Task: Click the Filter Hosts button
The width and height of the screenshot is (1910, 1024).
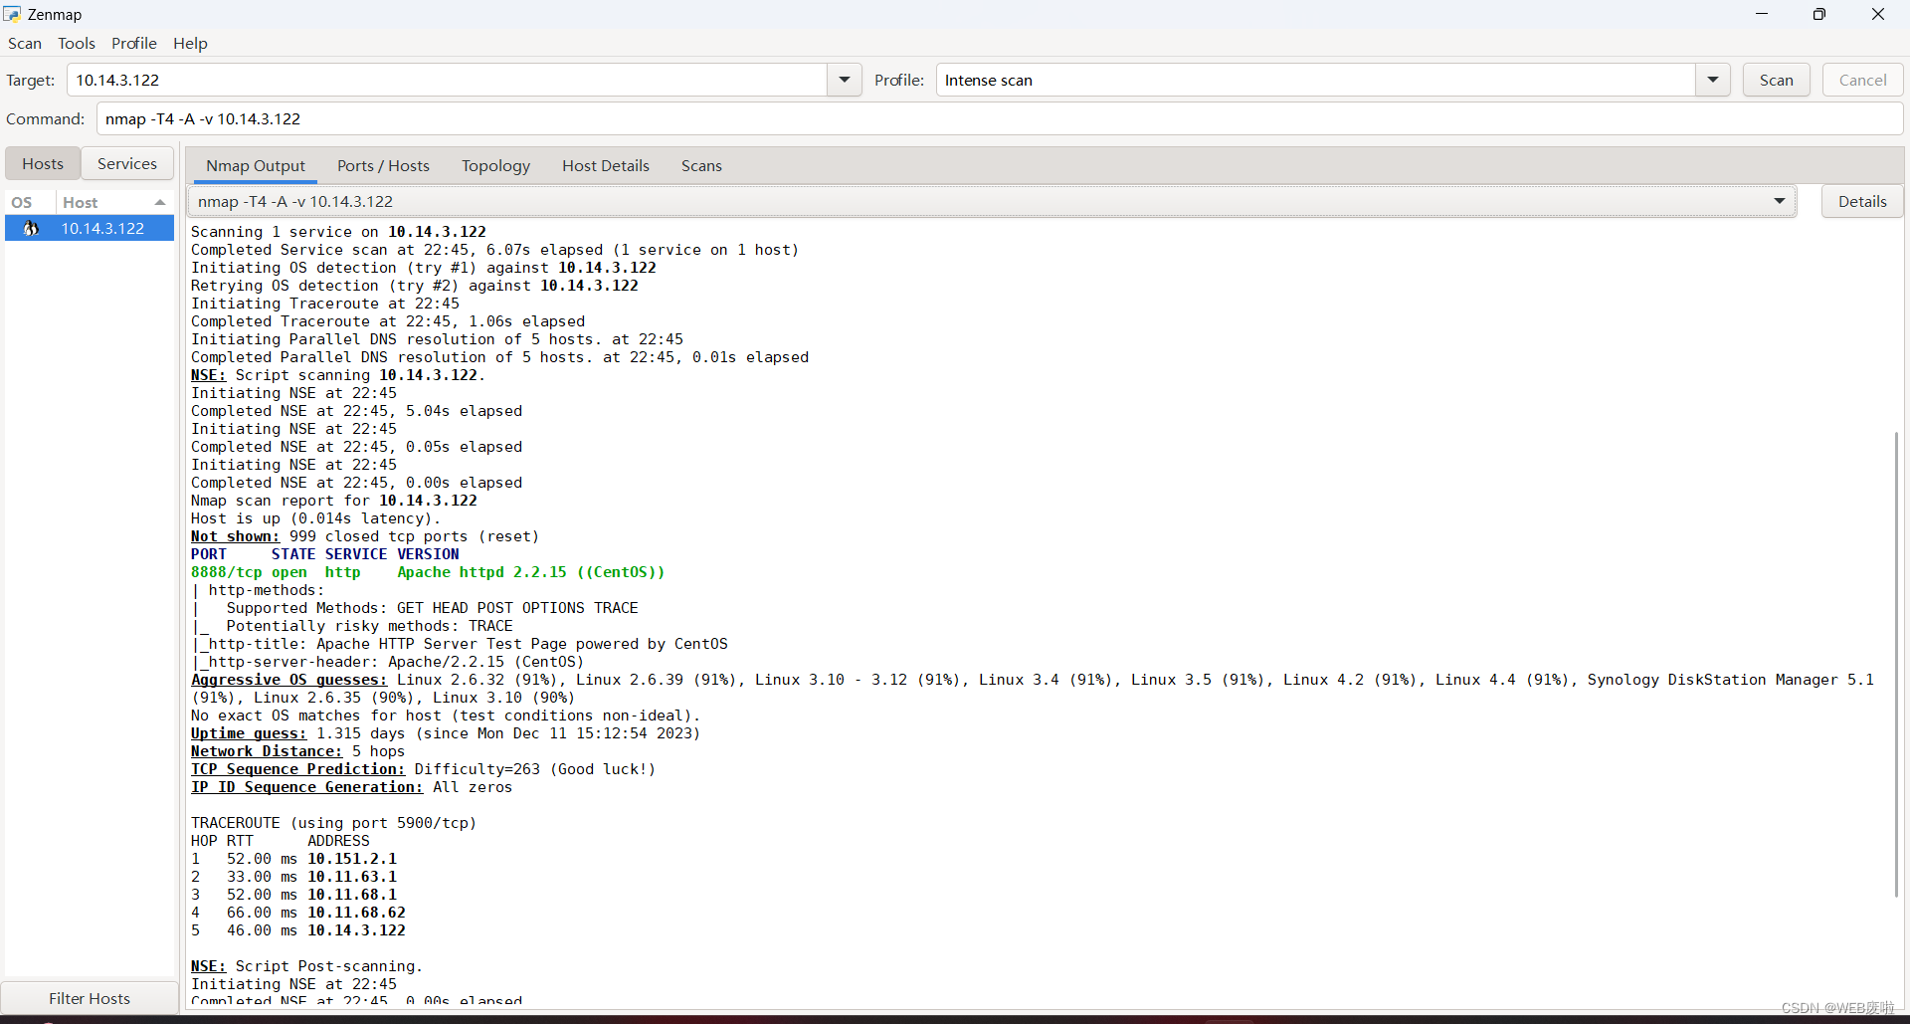Action: (x=90, y=998)
